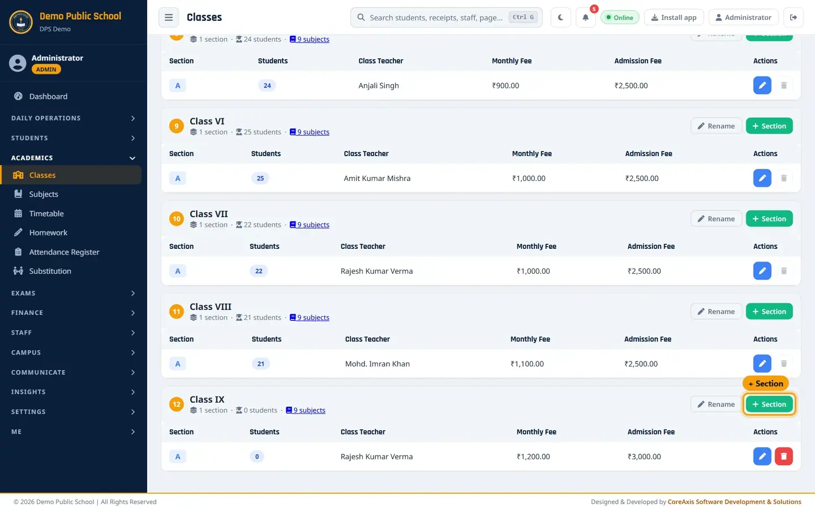
Task: Expand the Campus sidebar group
Action: [x=74, y=352]
